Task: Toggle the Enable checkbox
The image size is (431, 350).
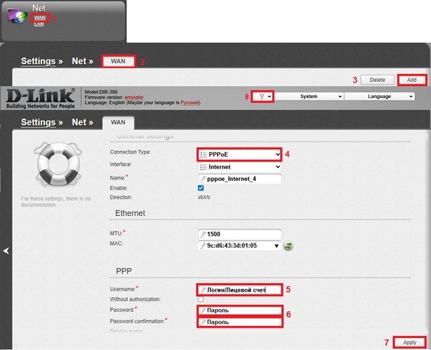Action: point(201,188)
